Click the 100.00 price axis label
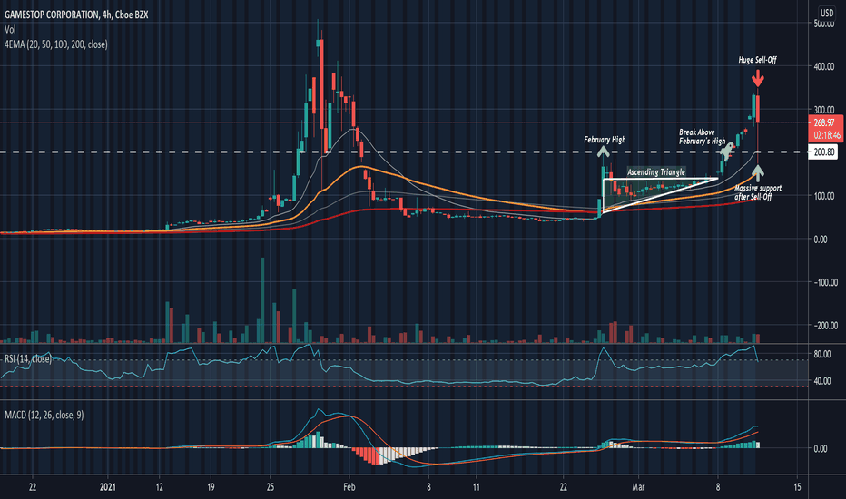Screen dimensions: 846x499 [825, 196]
